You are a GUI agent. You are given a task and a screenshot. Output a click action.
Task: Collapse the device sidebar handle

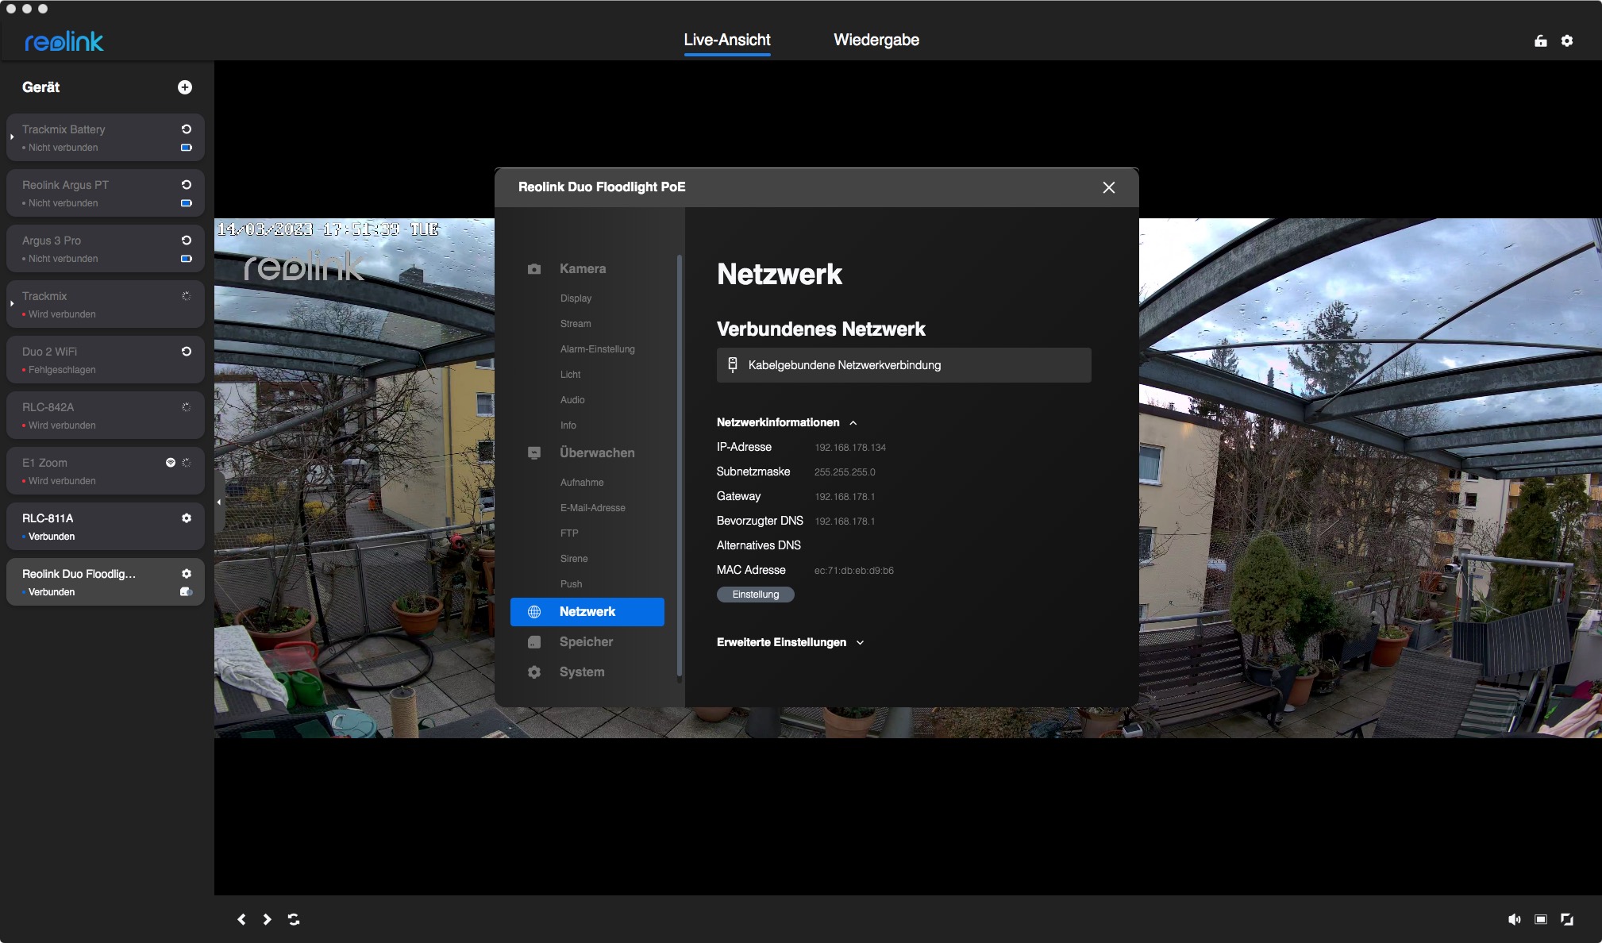coord(219,502)
